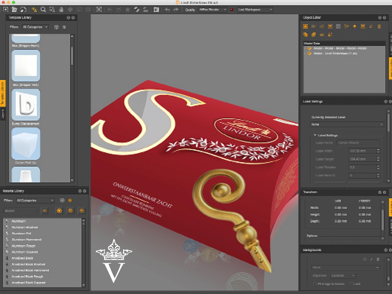Open the vertical Layers side tab
Screen dimensions: 392x294
coord(3,114)
